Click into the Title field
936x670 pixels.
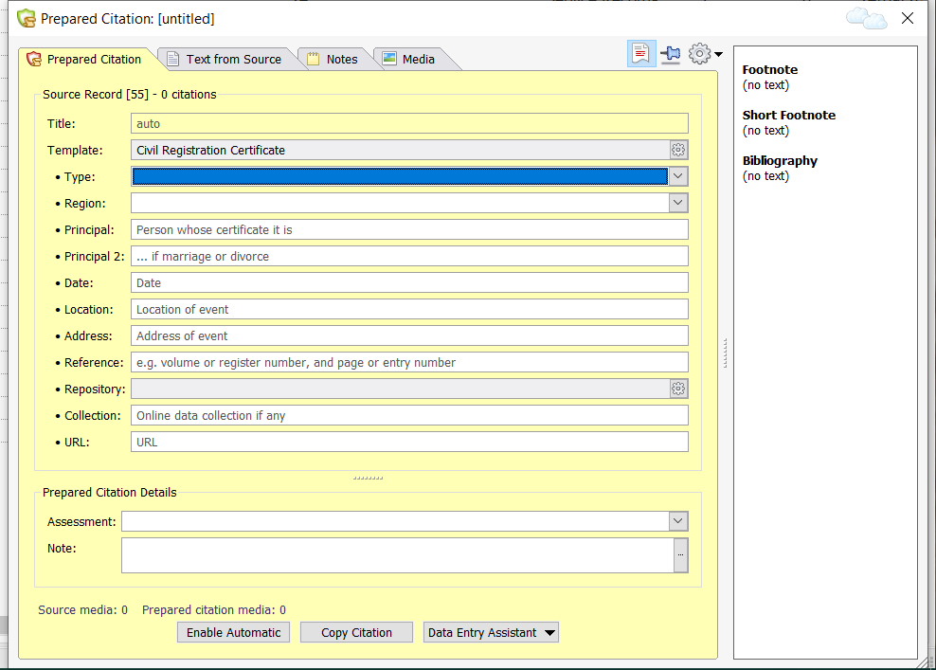(409, 123)
